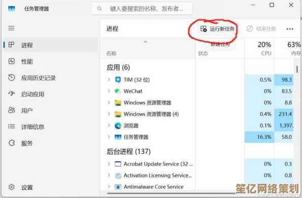Screen dimensions: 302x198
Task: Click the sort arrow above 名称
Action: point(145,42)
